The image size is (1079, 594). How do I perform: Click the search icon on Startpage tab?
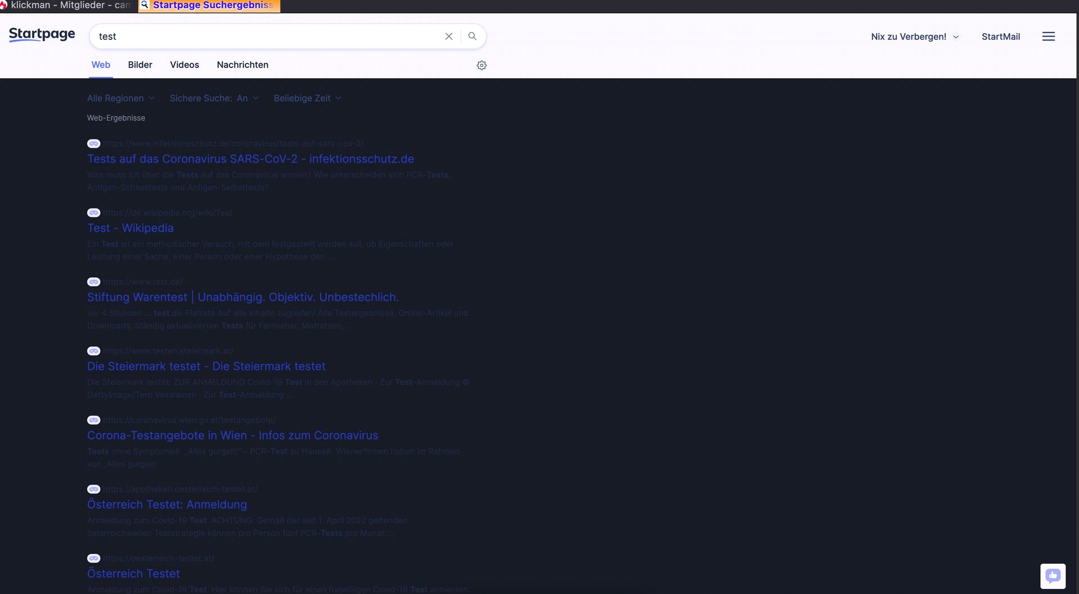click(145, 5)
